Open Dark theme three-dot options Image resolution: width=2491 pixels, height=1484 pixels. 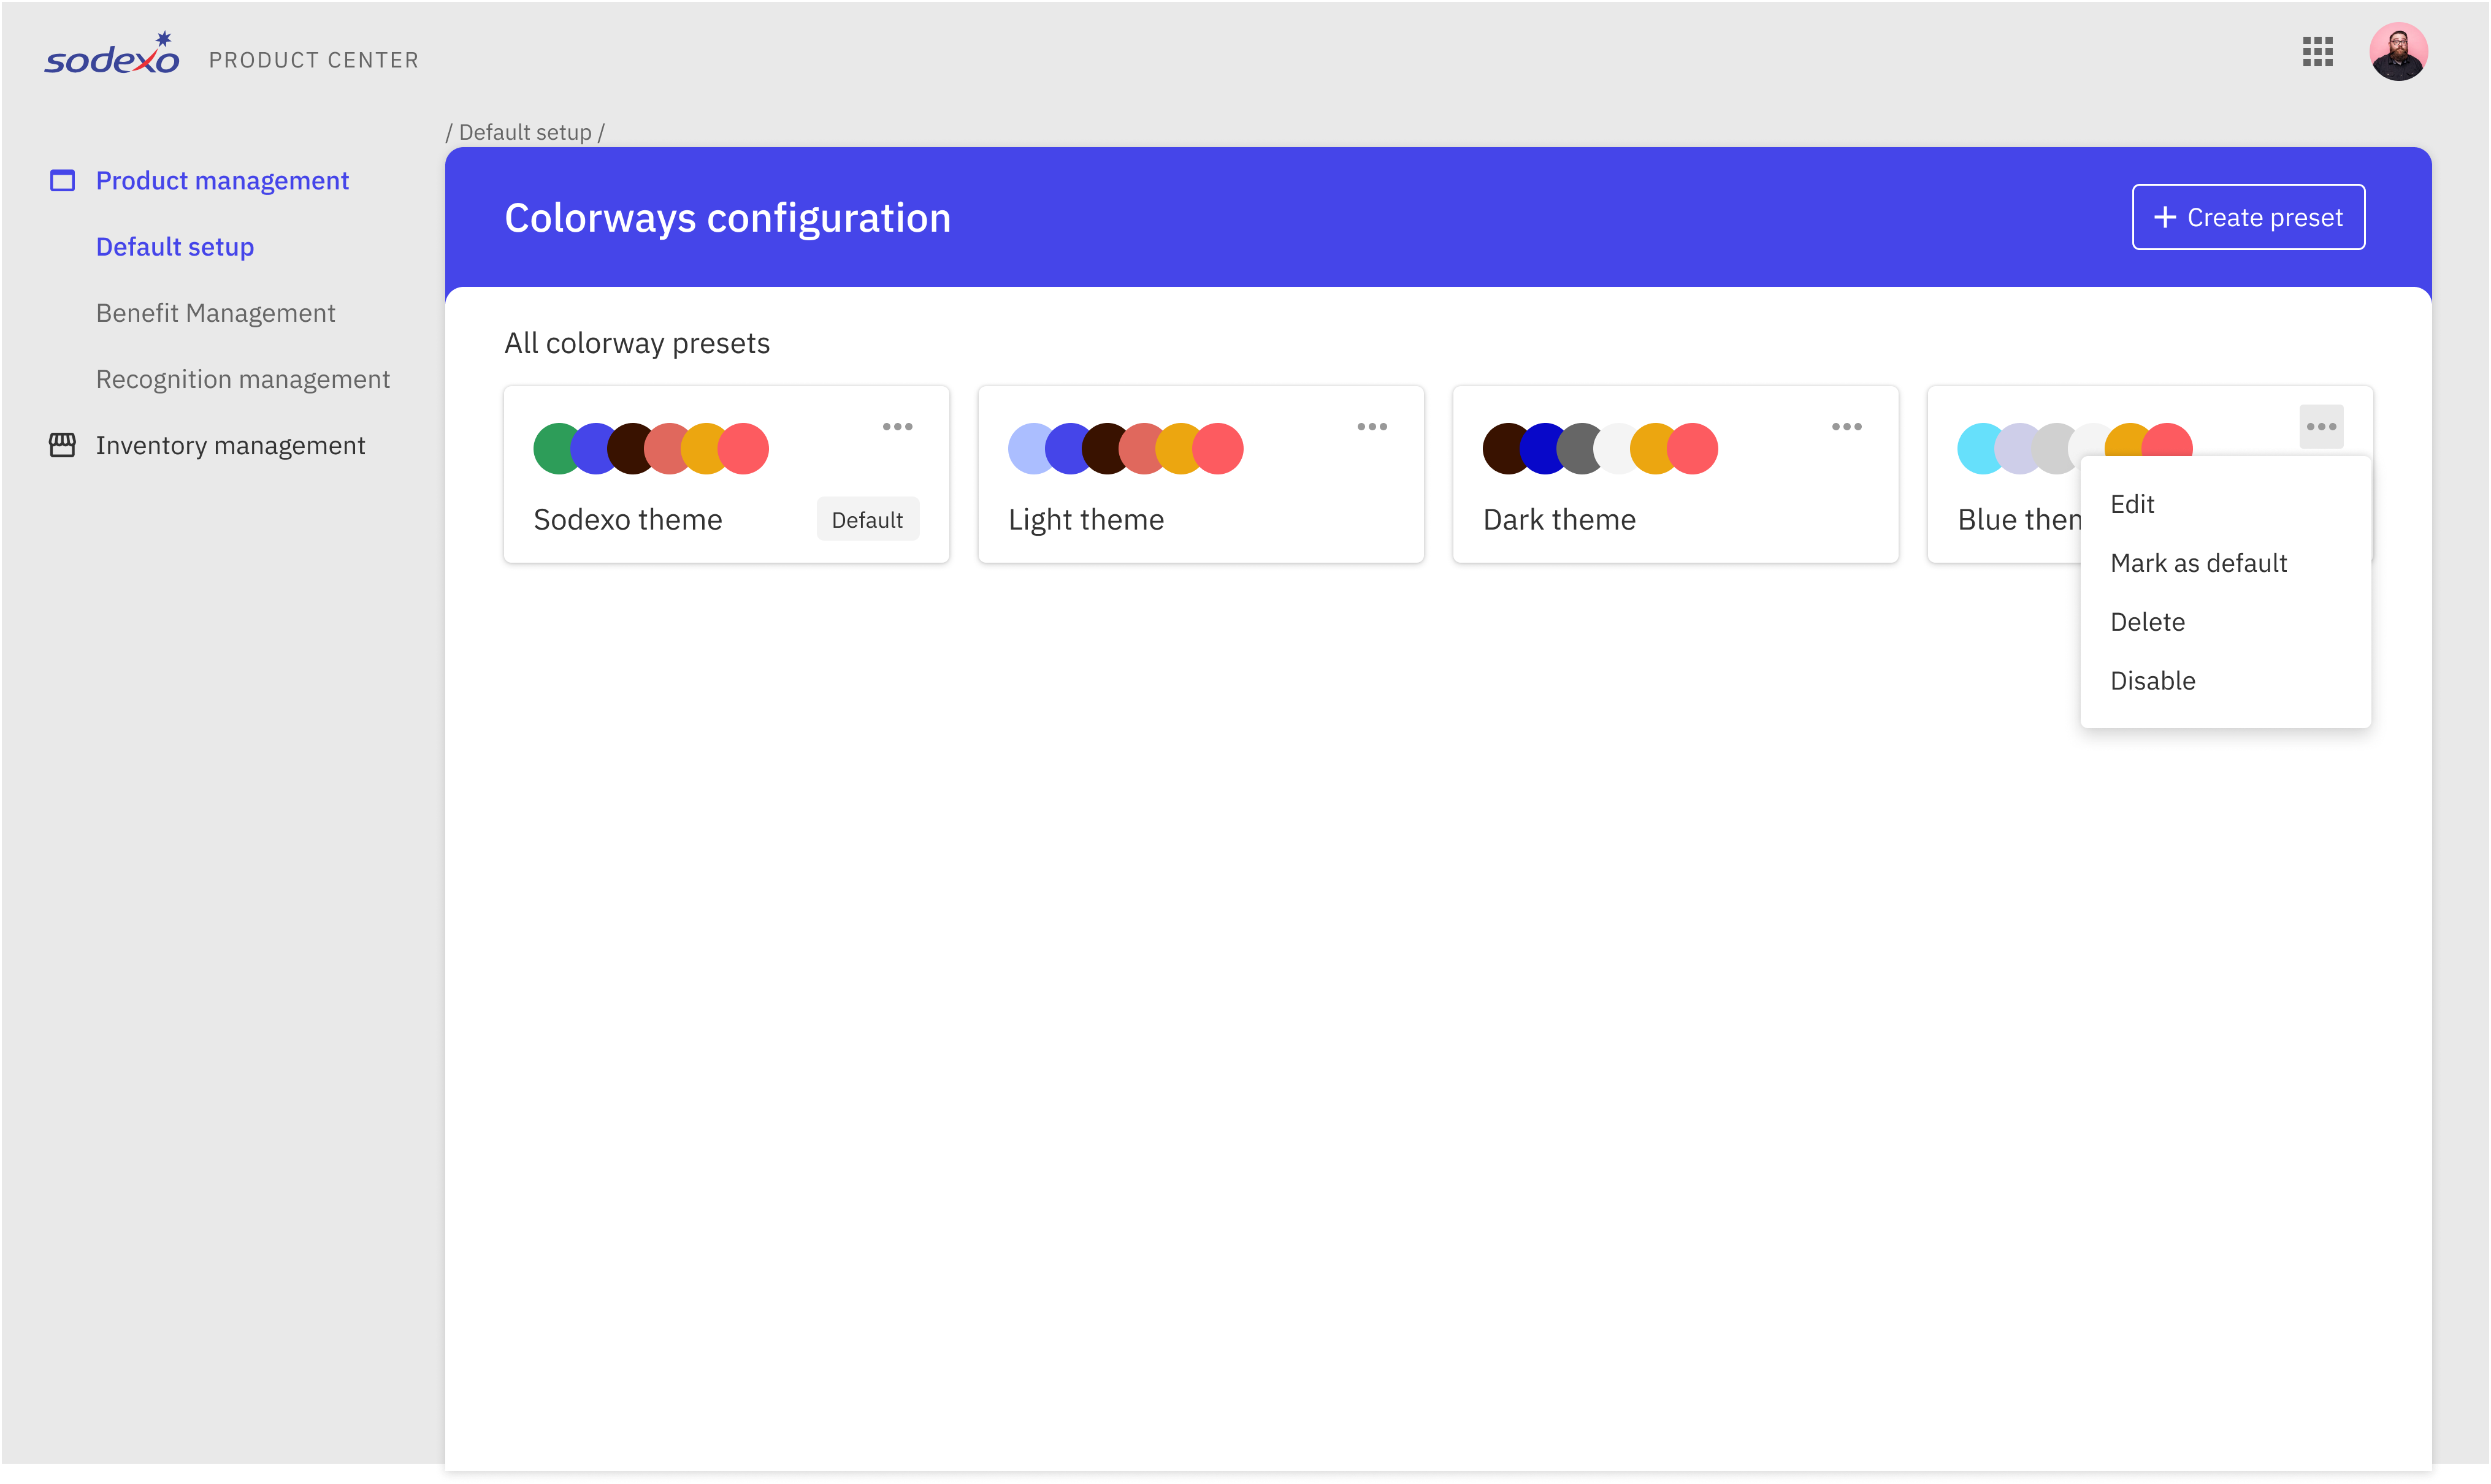[1846, 427]
